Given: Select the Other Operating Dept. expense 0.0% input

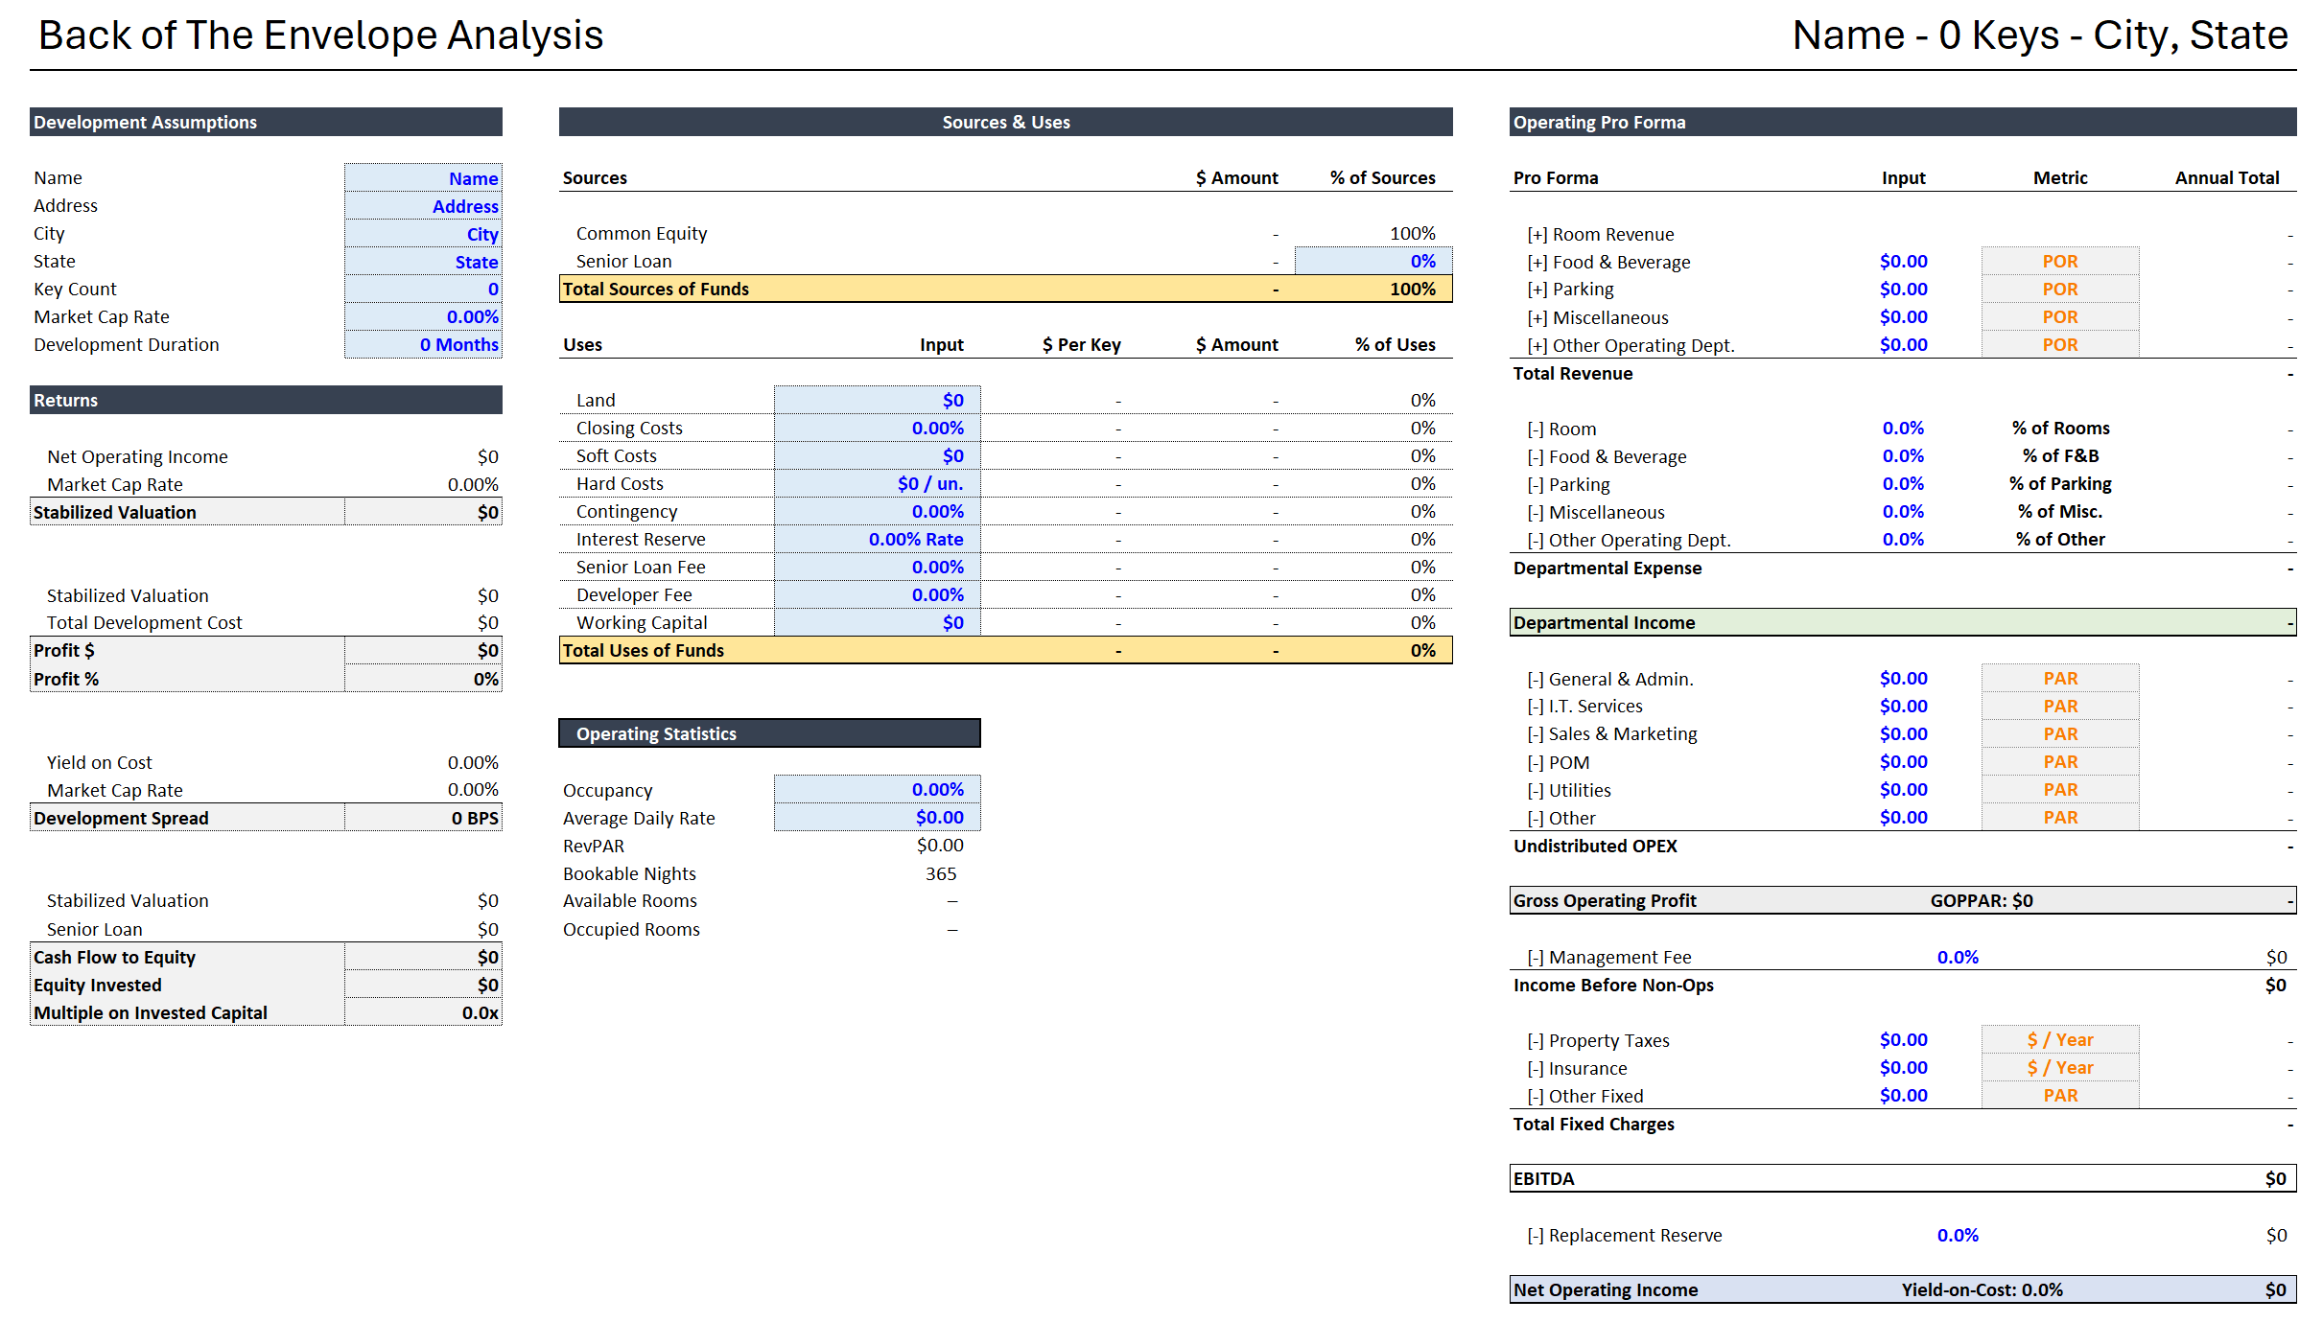Looking at the screenshot, I should tap(1904, 540).
